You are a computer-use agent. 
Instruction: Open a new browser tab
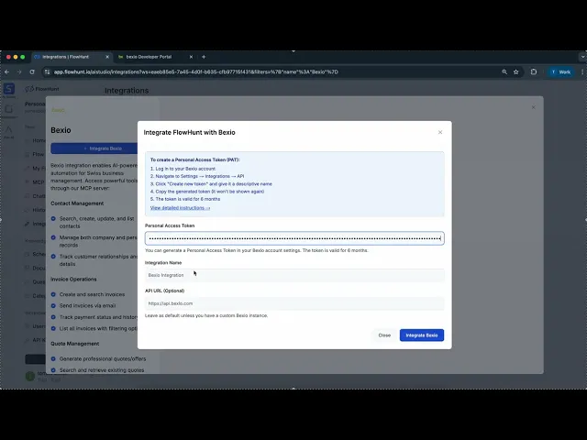click(x=204, y=57)
